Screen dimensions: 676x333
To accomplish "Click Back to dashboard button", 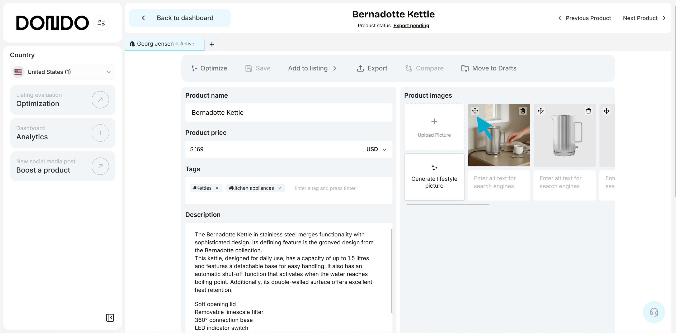I will pos(180,18).
